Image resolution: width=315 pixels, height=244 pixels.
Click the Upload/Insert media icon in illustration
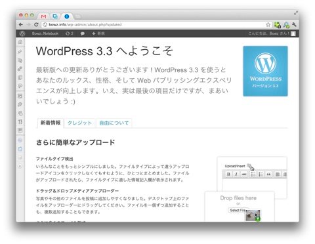[249, 166]
